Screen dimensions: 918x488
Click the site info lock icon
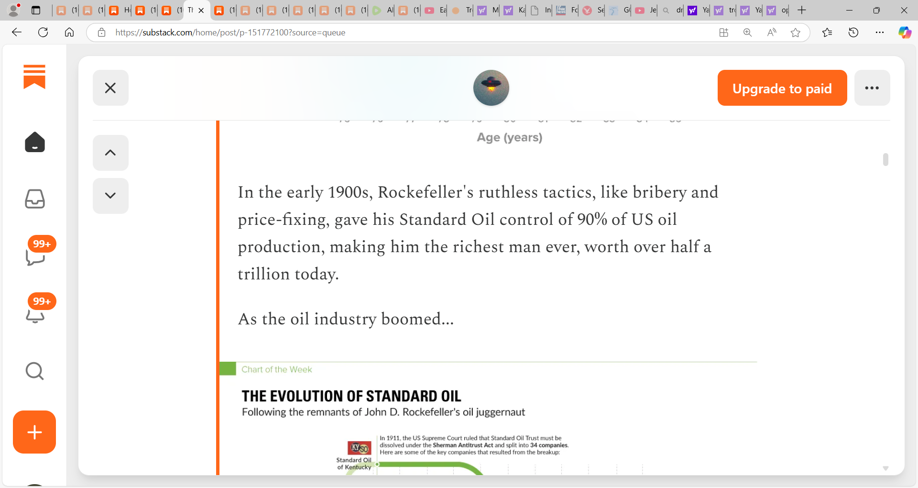101,33
